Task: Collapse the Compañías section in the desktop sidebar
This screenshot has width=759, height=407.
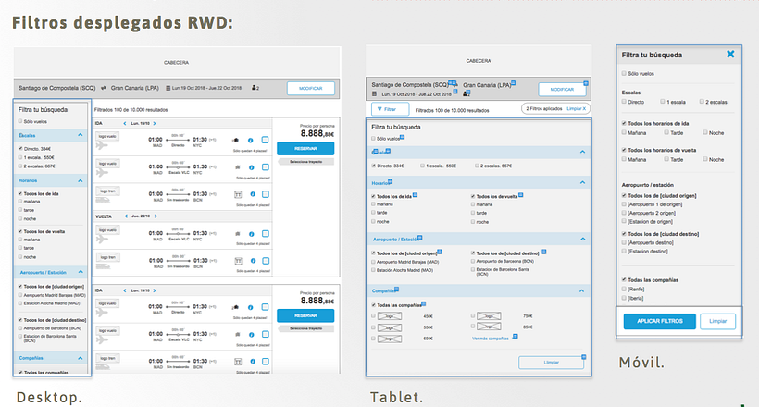Action: tap(81, 358)
